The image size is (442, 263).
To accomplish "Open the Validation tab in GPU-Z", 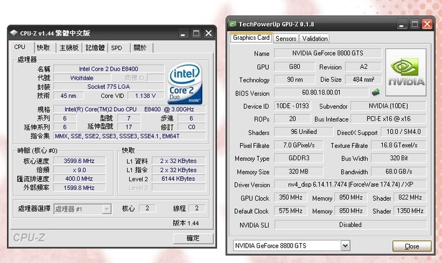I will point(315,39).
